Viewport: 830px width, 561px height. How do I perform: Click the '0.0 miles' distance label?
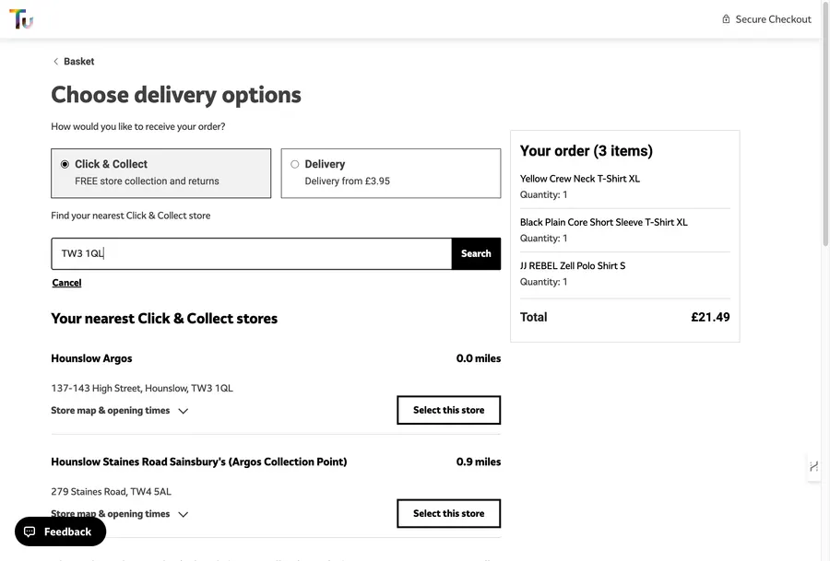coord(479,358)
